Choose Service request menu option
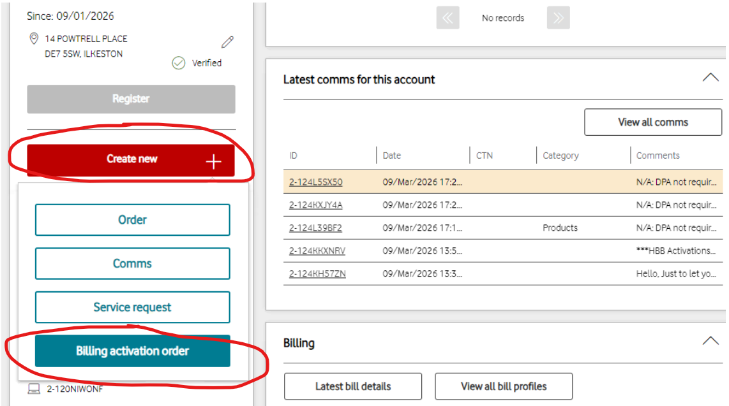 [132, 307]
